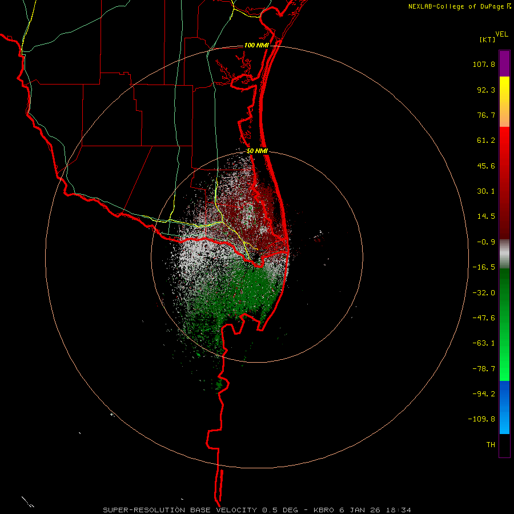Click the TH legend label

pyautogui.click(x=491, y=445)
